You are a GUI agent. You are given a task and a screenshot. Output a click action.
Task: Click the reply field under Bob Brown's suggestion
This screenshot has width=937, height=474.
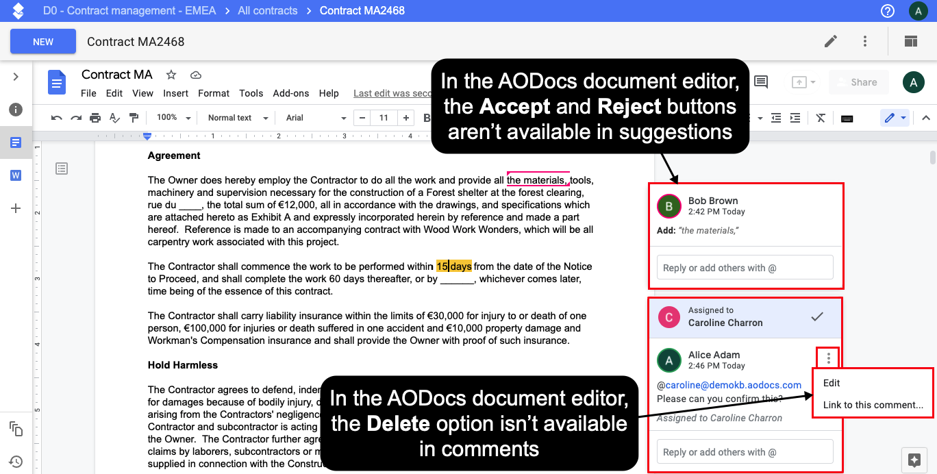(x=745, y=268)
